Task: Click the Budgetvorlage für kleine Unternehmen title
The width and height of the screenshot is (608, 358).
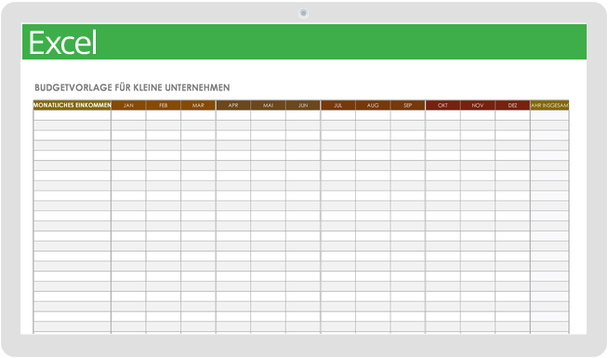Action: [132, 87]
